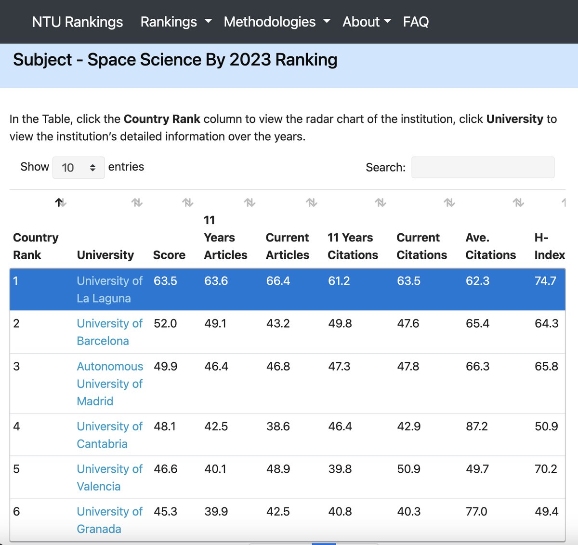Click the University column header

105,255
